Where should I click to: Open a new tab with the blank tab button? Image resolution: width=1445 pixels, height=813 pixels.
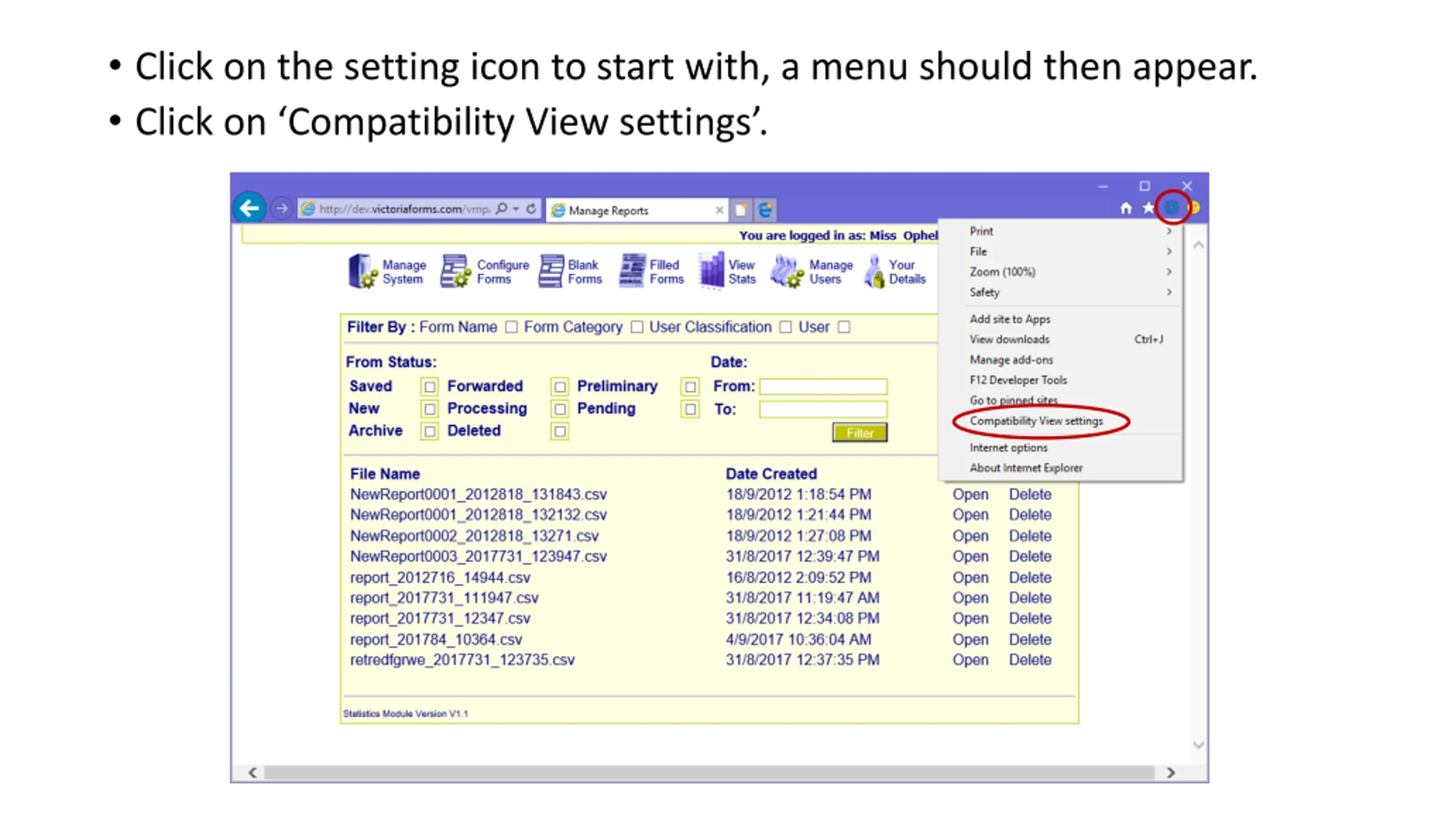[x=741, y=210]
